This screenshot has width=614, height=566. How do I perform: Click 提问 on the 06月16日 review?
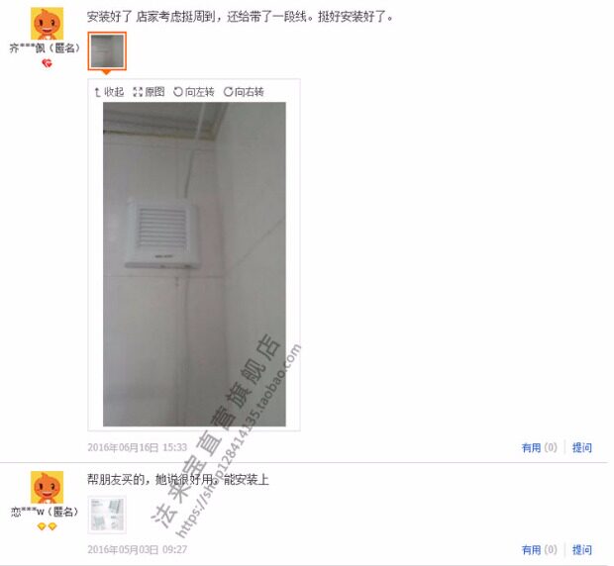coord(582,447)
